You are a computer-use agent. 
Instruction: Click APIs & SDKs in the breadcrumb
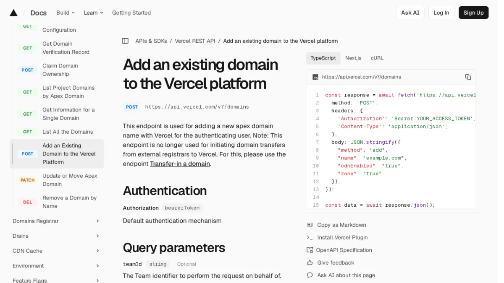point(151,41)
